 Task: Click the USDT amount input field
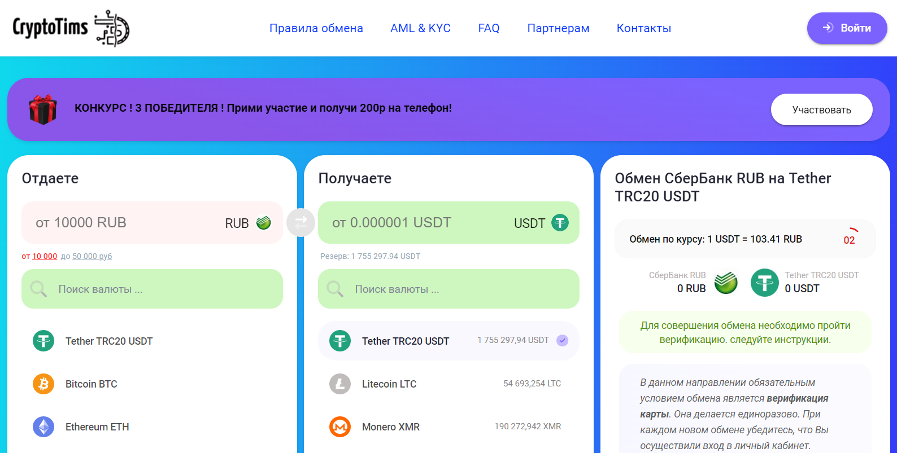click(x=448, y=223)
